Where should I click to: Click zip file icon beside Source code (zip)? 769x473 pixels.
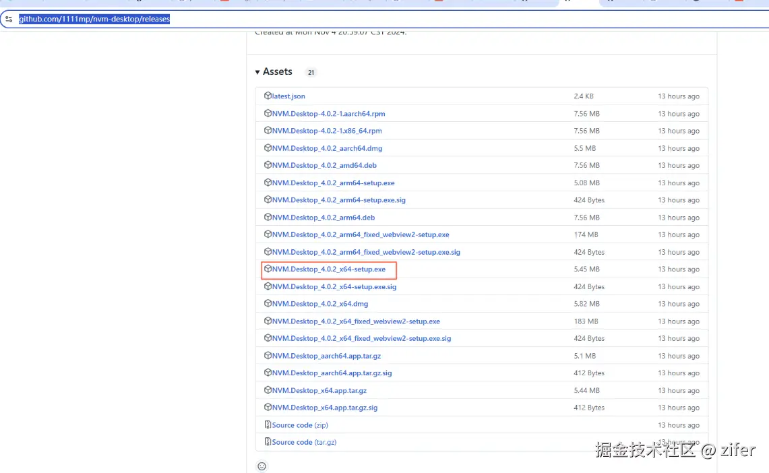coord(268,424)
